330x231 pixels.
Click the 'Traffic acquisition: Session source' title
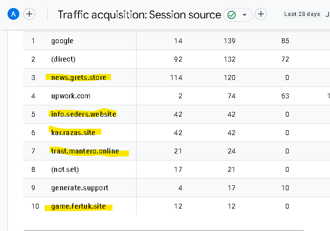pyautogui.click(x=139, y=15)
